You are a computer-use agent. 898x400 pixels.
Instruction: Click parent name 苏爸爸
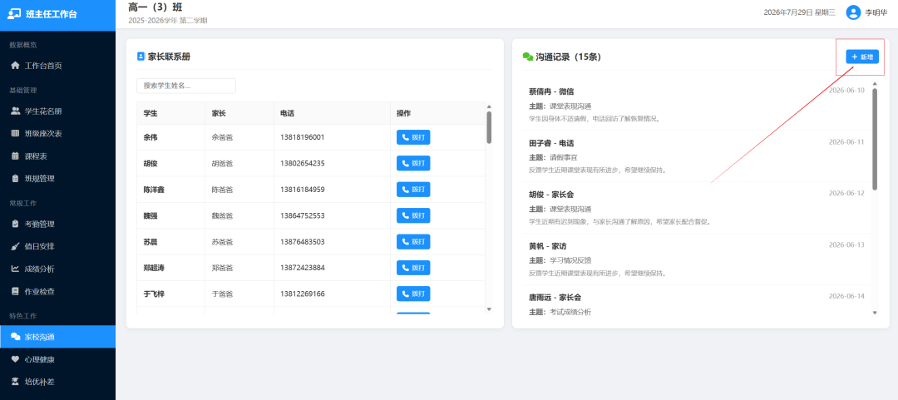(x=222, y=242)
